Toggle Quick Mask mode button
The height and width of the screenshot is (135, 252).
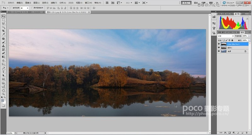[3, 106]
